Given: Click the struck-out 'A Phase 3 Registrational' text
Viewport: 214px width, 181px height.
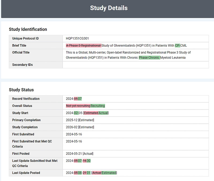Looking at the screenshot, I should [83, 46].
